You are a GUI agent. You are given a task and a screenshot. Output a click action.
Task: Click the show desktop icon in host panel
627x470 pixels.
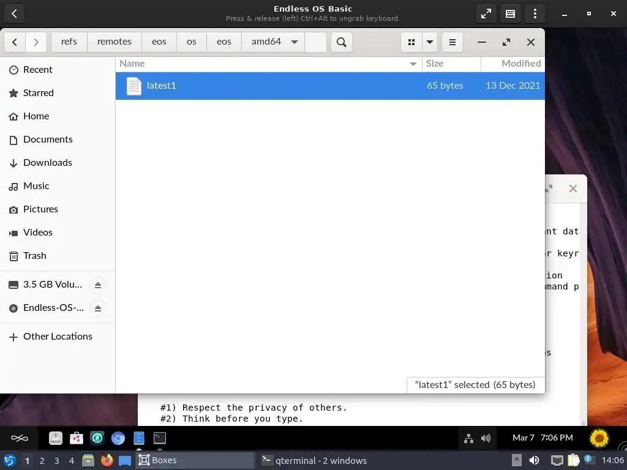click(125, 460)
